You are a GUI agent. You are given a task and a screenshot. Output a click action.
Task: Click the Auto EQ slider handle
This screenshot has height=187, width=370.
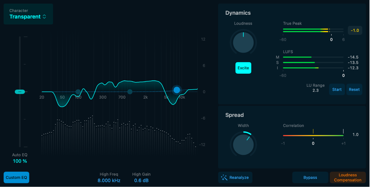[20, 91]
